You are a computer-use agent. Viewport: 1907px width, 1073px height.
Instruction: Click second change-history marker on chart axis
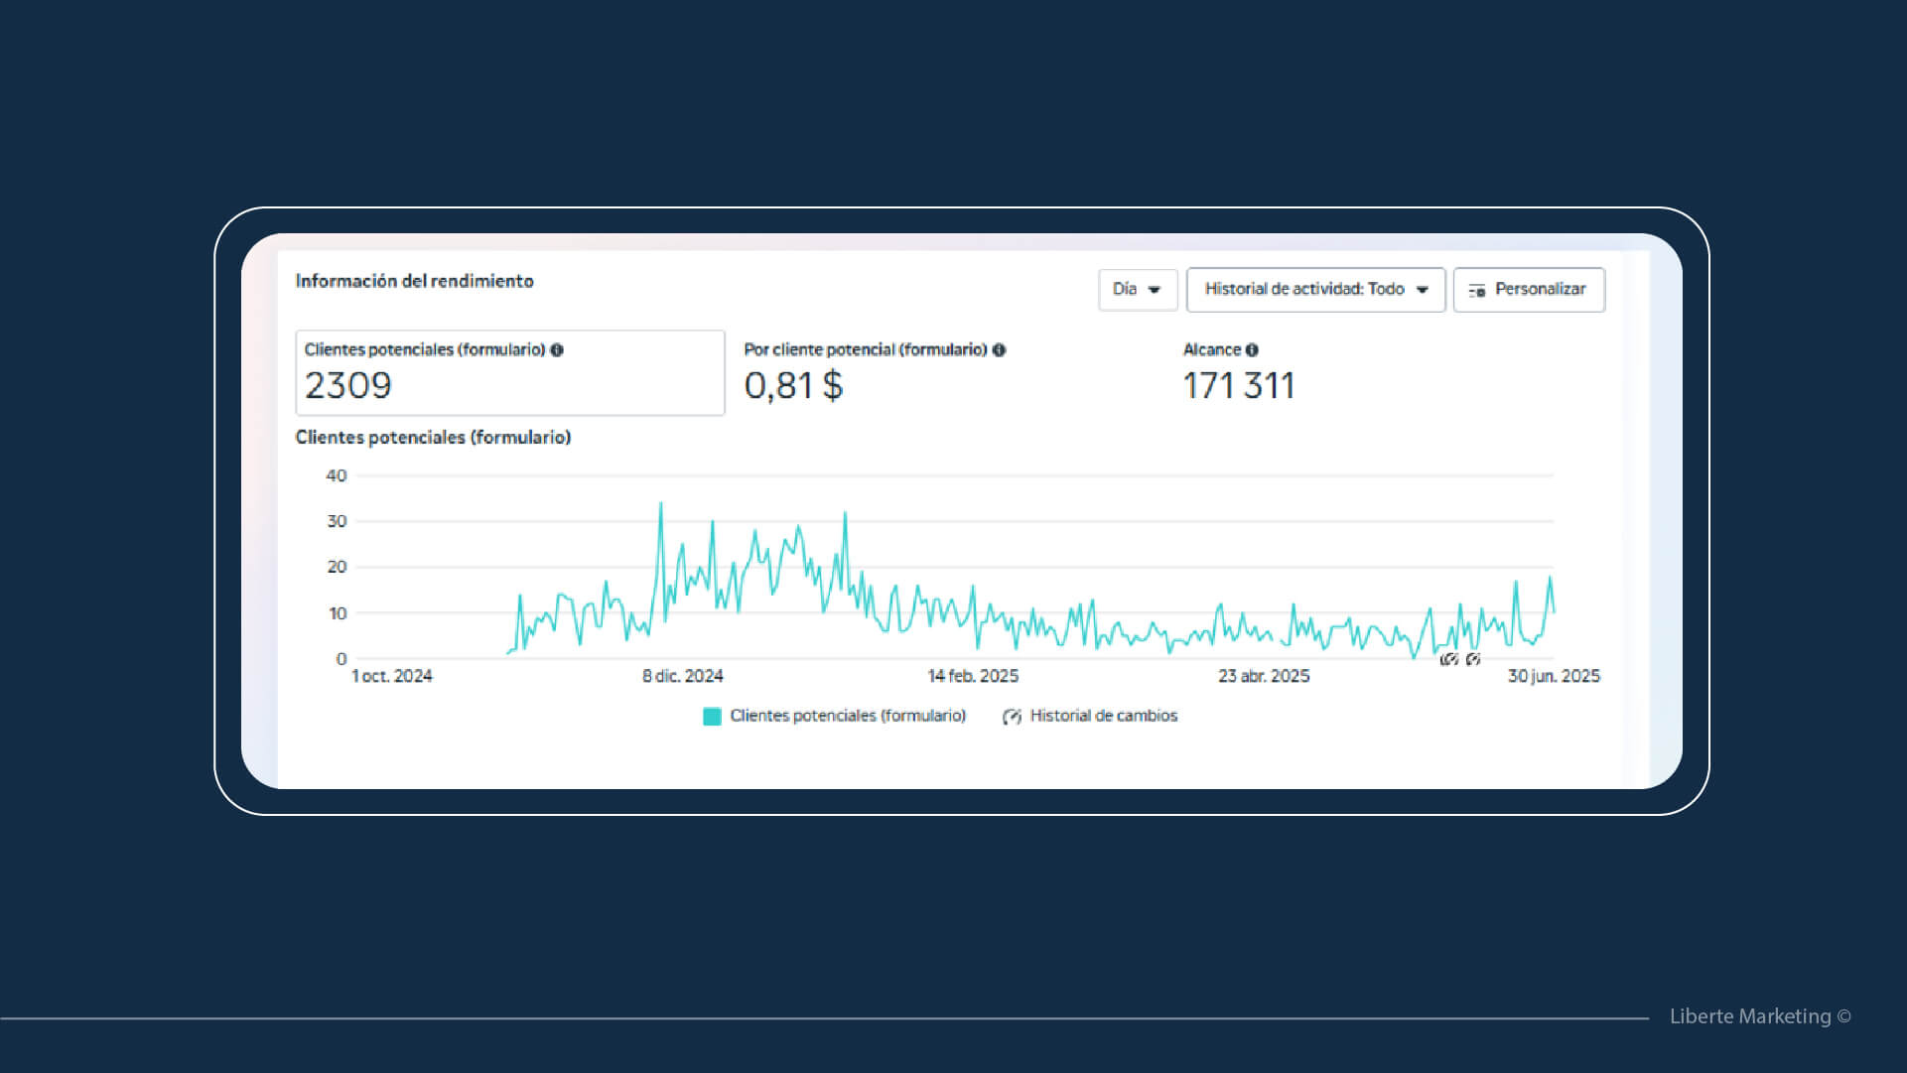pyautogui.click(x=1473, y=659)
